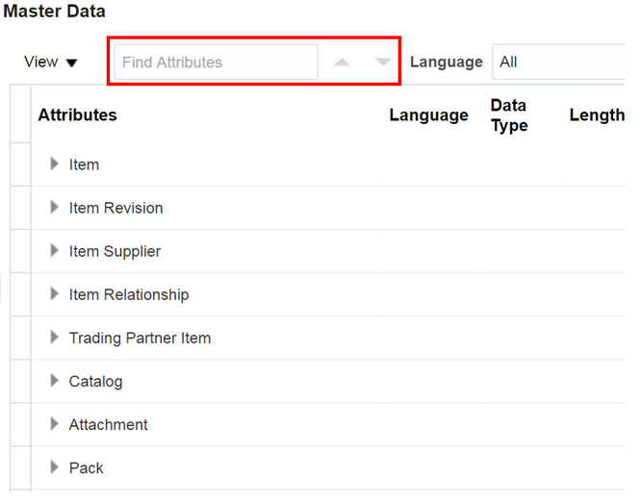
Task: Expand the Trading Partner Item node
Action: (55, 338)
